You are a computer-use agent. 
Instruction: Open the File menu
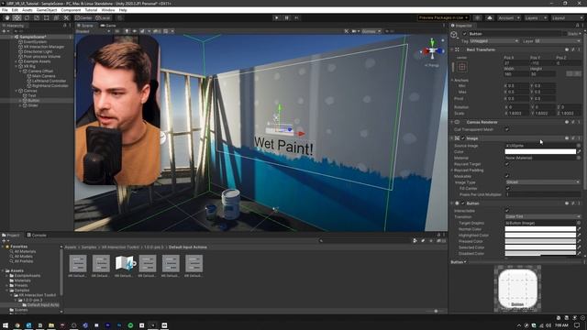point(5,10)
